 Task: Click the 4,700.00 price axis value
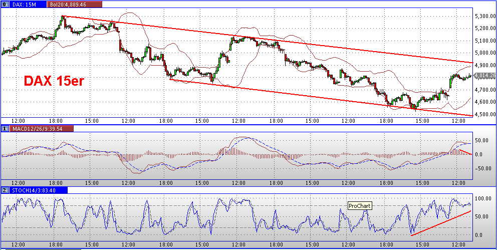(x=485, y=90)
